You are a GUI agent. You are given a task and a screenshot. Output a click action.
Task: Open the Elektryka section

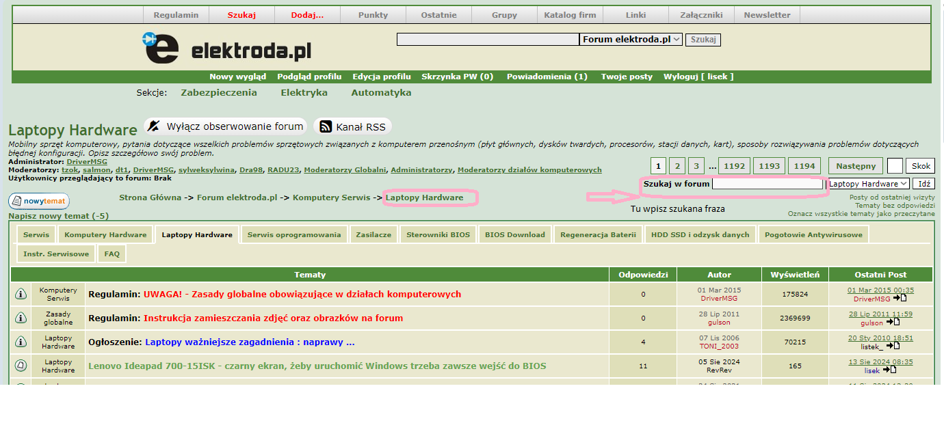(x=304, y=92)
